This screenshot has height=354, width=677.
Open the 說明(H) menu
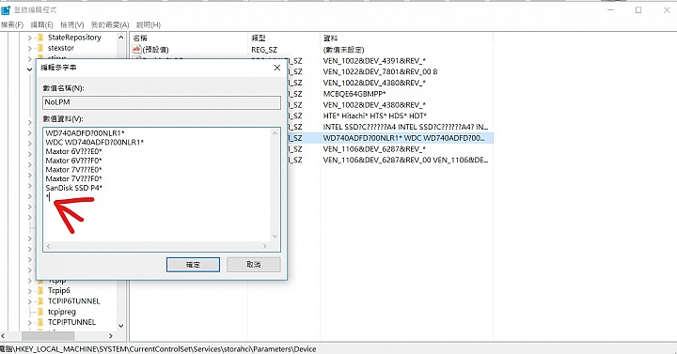click(149, 25)
